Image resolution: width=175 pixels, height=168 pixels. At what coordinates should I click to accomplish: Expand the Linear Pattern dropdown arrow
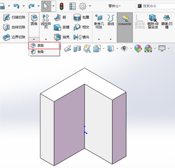(46, 39)
